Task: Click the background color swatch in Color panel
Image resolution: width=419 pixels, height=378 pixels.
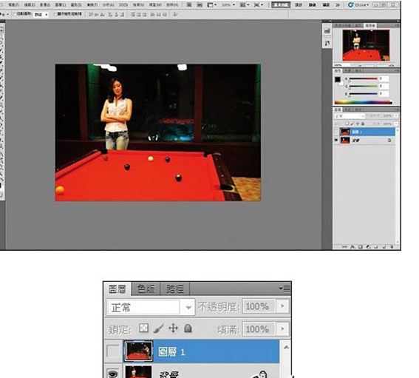Action: [341, 84]
